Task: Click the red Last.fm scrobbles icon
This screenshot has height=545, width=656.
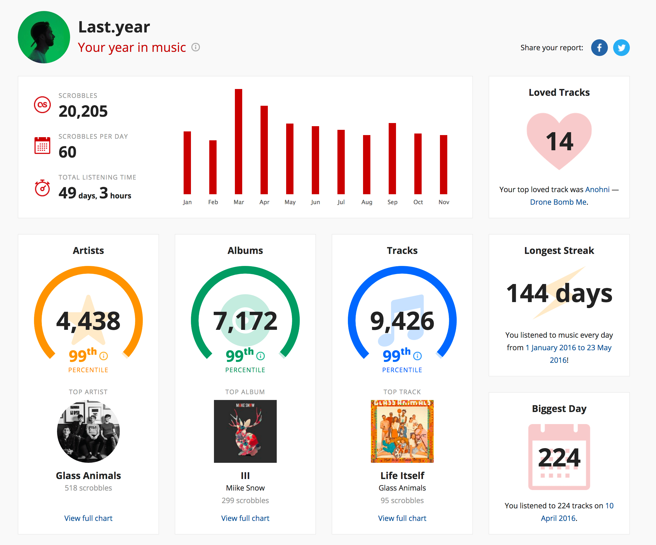Action: [42, 105]
